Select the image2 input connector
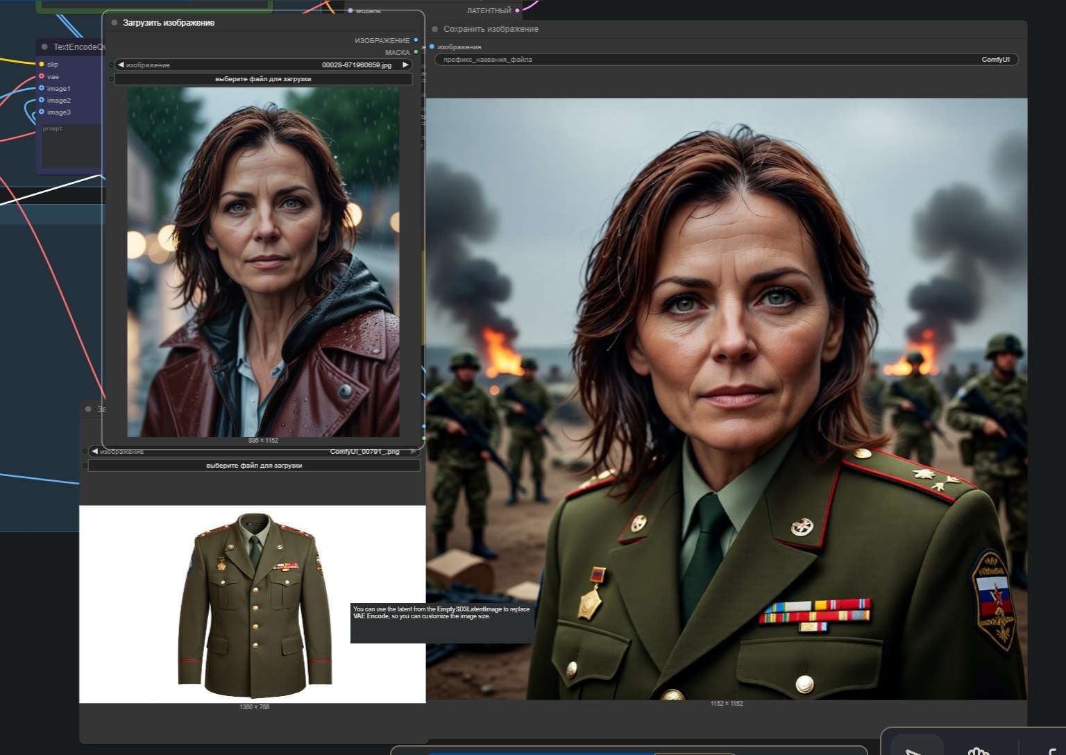 pyautogui.click(x=42, y=100)
